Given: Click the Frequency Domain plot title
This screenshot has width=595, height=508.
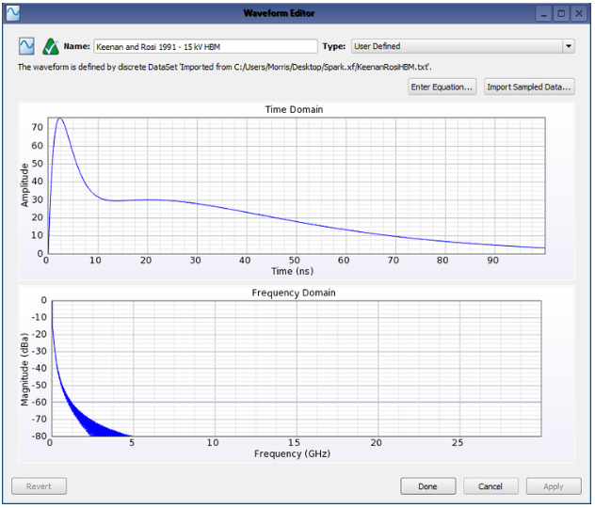Looking at the screenshot, I should coord(294,293).
